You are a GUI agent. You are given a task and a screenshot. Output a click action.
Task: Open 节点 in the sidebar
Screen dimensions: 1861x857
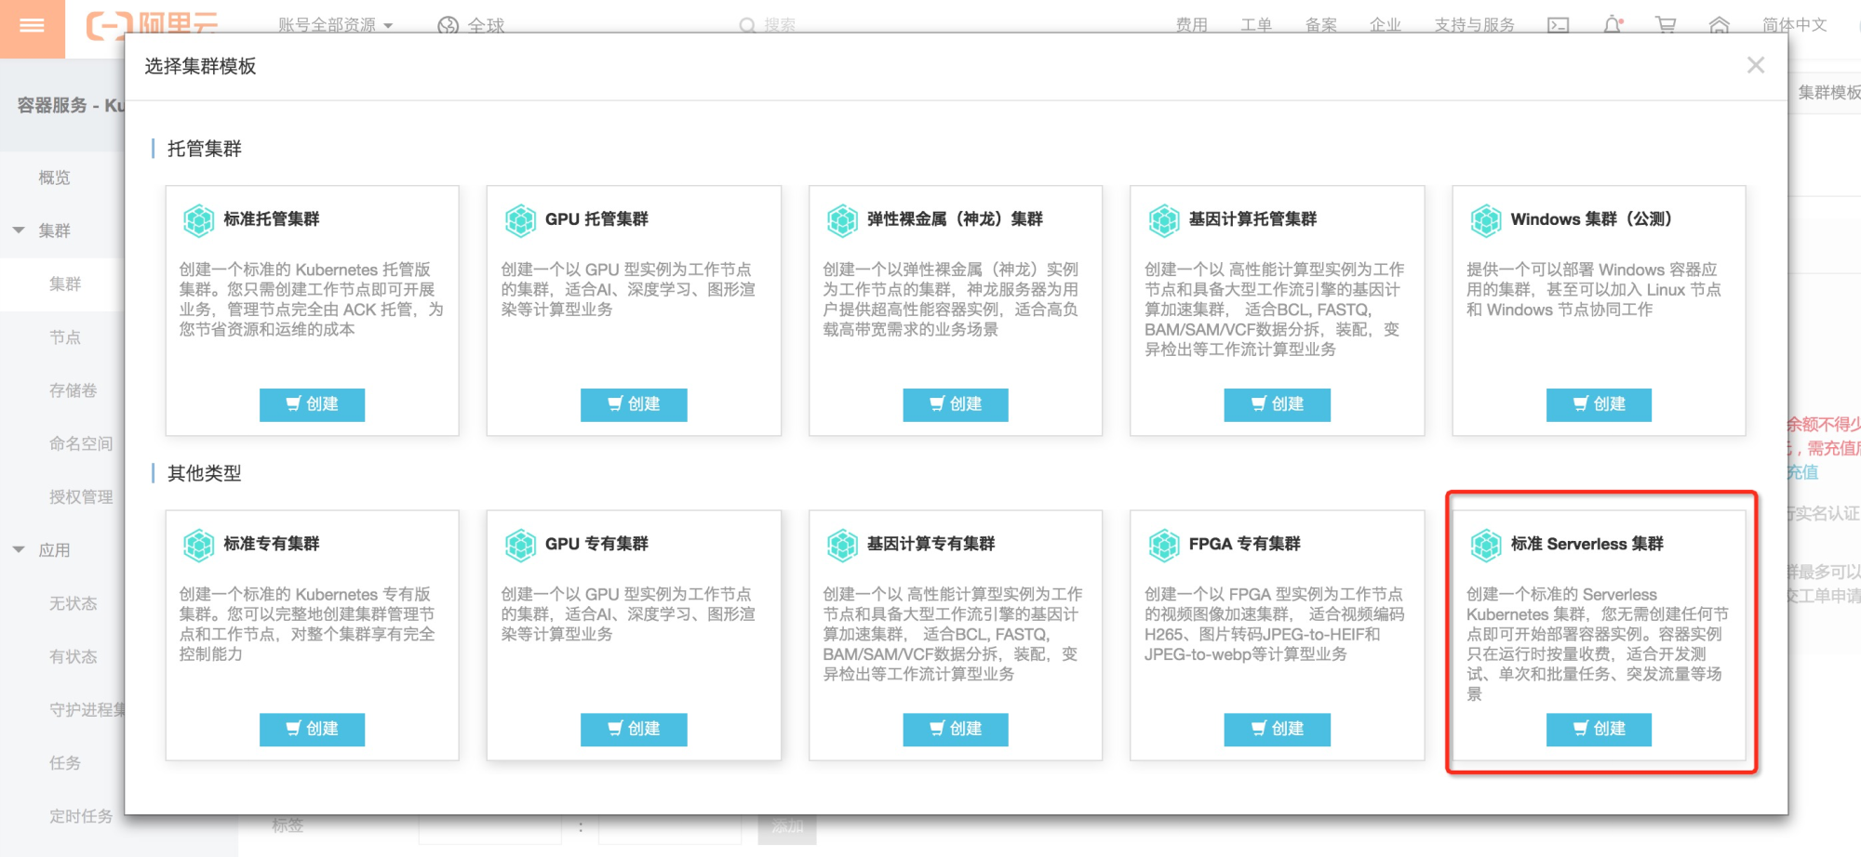pos(64,337)
